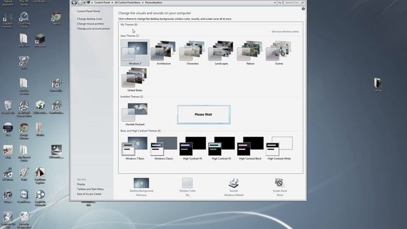Select the High Contrast #1 theme
Image resolution: width=407 pixels, height=229 pixels.
point(193,148)
